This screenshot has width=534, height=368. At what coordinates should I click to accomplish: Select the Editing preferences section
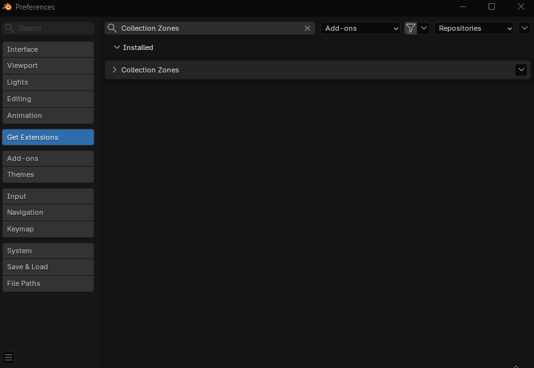48,99
